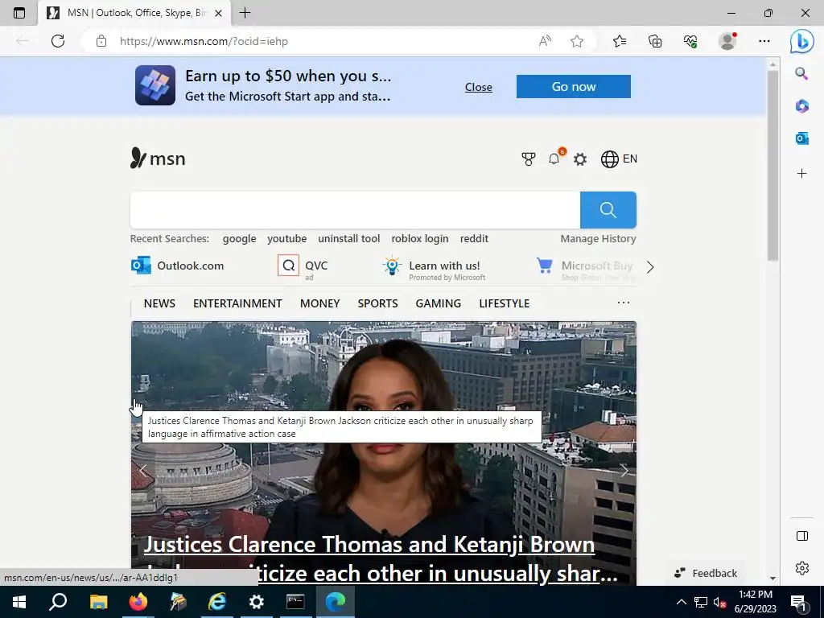Viewport: 824px width, 618px height.
Task: Expand more categories with three dots
Action: click(624, 303)
